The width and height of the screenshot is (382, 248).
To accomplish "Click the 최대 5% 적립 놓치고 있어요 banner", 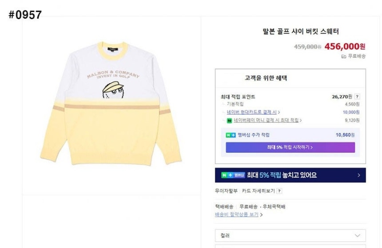I will (x=290, y=175).
